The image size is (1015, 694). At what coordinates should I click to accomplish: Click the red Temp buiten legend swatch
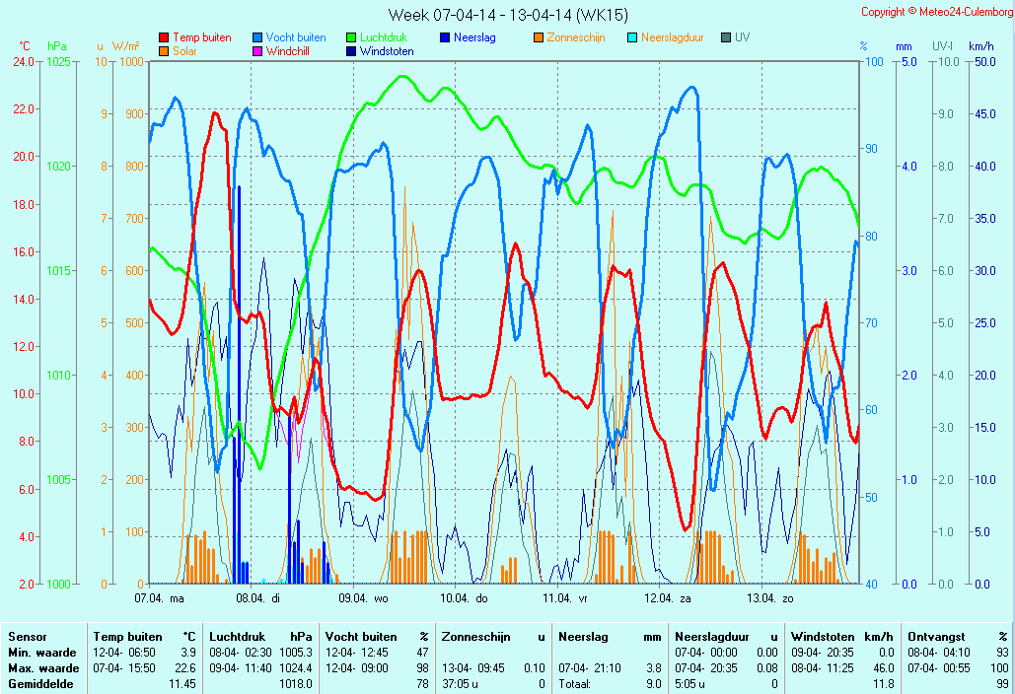(x=164, y=38)
